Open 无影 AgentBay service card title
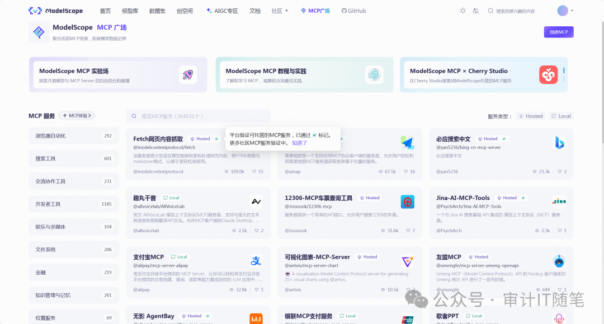 (x=154, y=316)
